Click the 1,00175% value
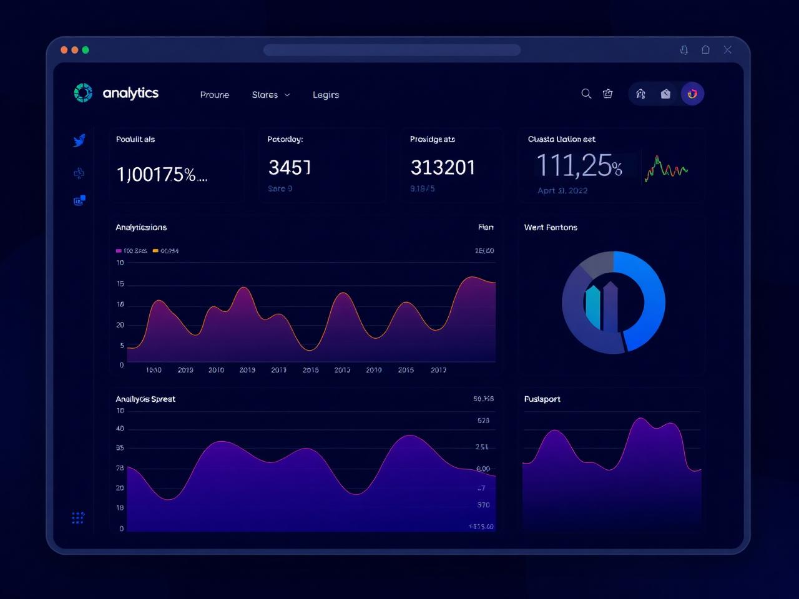Screen dimensions: 799x599 coord(162,174)
